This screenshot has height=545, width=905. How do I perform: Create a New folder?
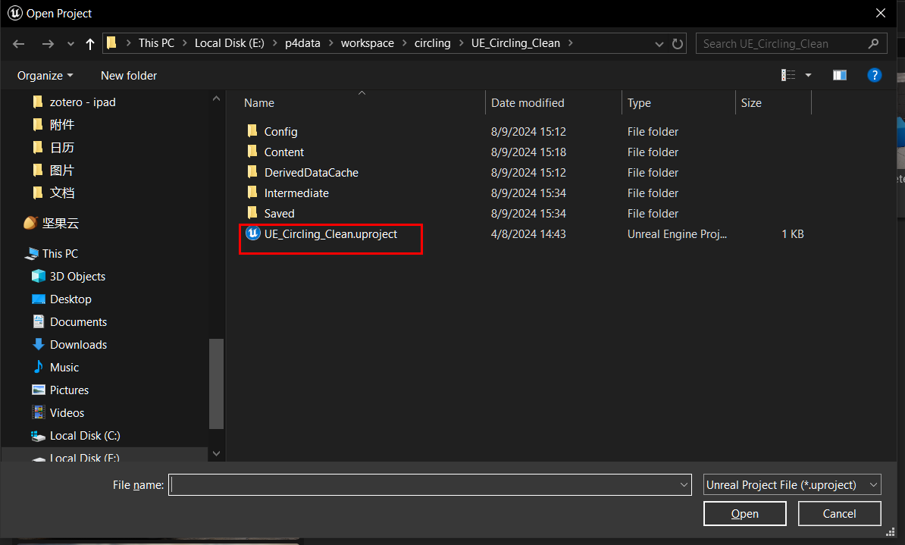[129, 76]
